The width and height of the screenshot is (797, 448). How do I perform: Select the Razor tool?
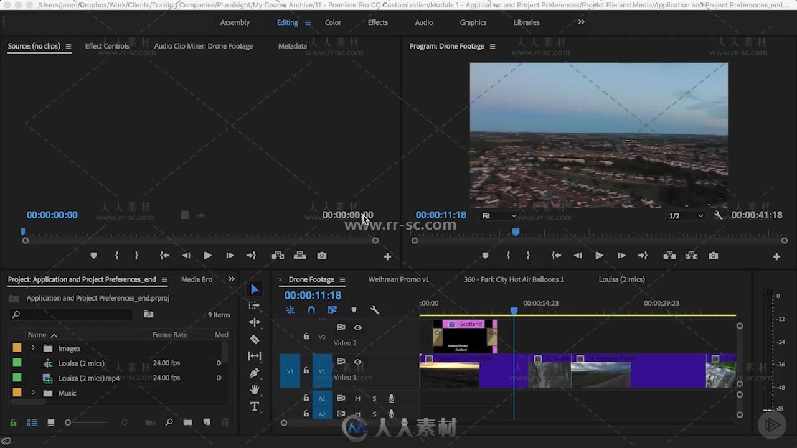tap(255, 339)
